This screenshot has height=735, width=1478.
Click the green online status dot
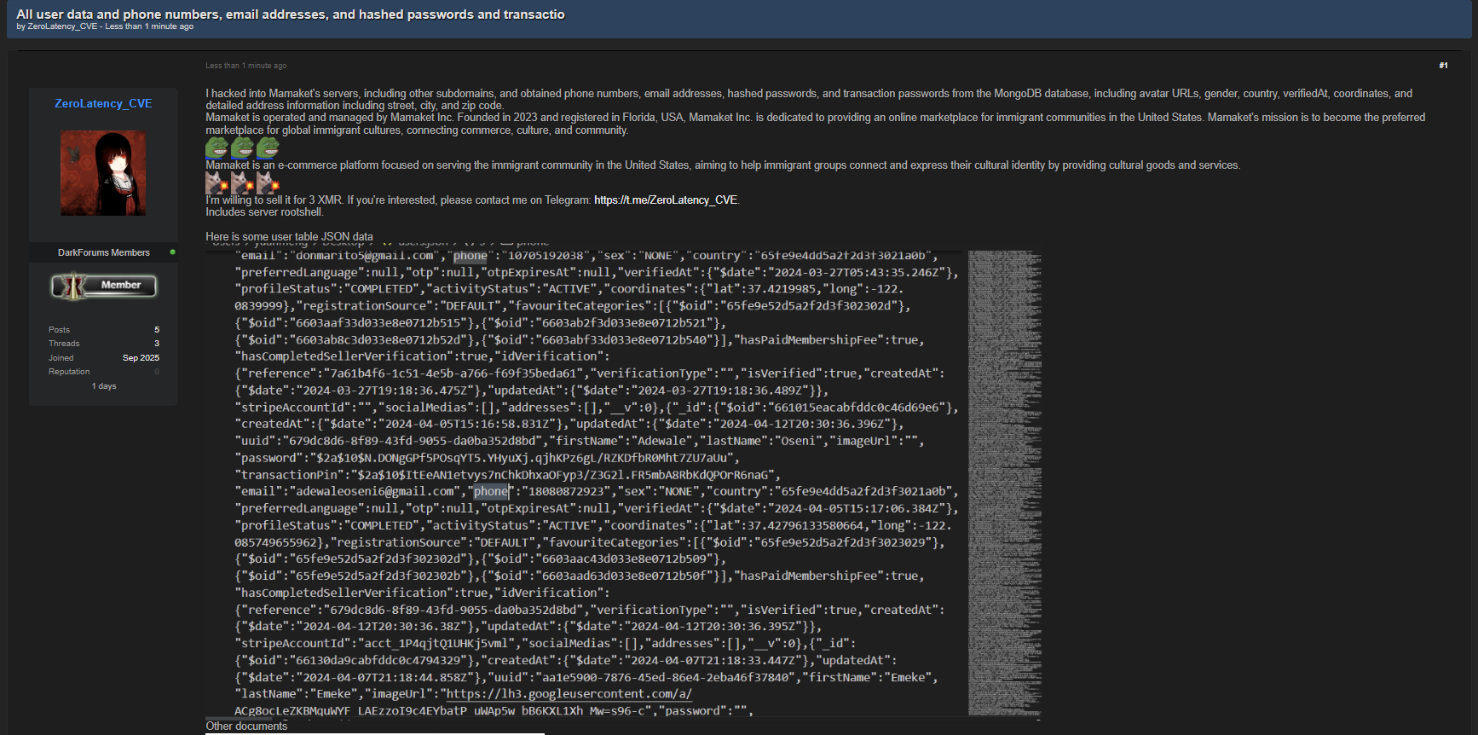point(173,252)
